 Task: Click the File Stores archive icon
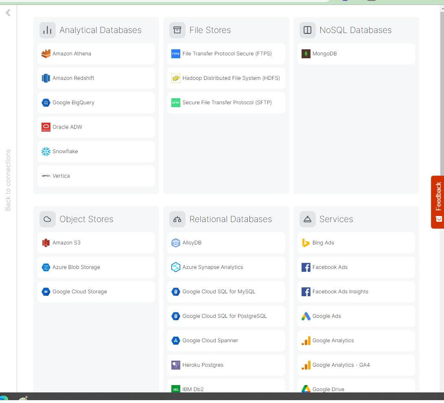pyautogui.click(x=177, y=30)
